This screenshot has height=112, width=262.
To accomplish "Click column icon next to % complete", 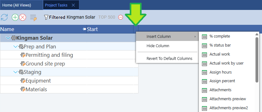I will (x=204, y=37).
